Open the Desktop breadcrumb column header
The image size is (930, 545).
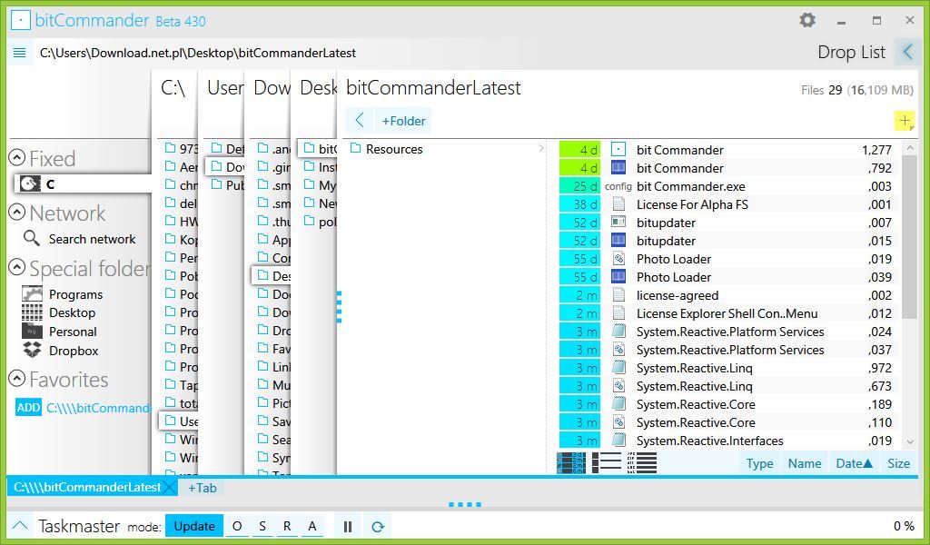(318, 88)
